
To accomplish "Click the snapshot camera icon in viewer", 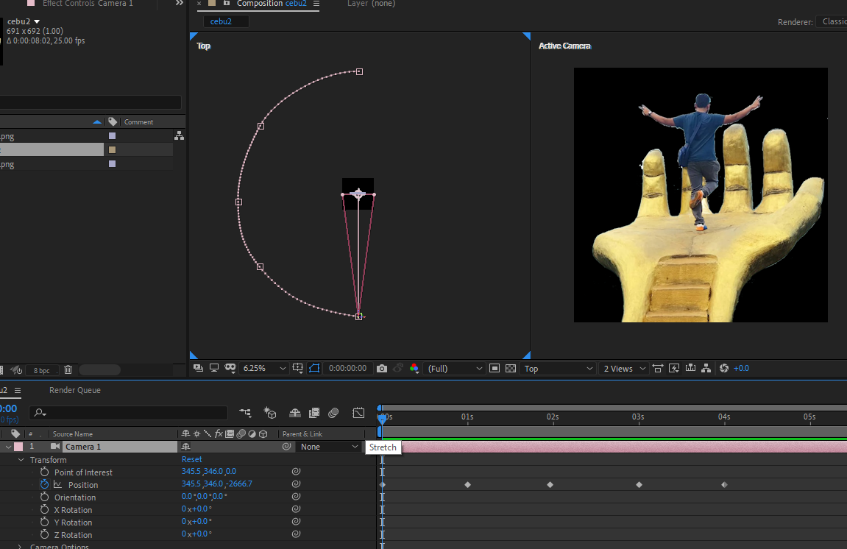I will tap(382, 369).
